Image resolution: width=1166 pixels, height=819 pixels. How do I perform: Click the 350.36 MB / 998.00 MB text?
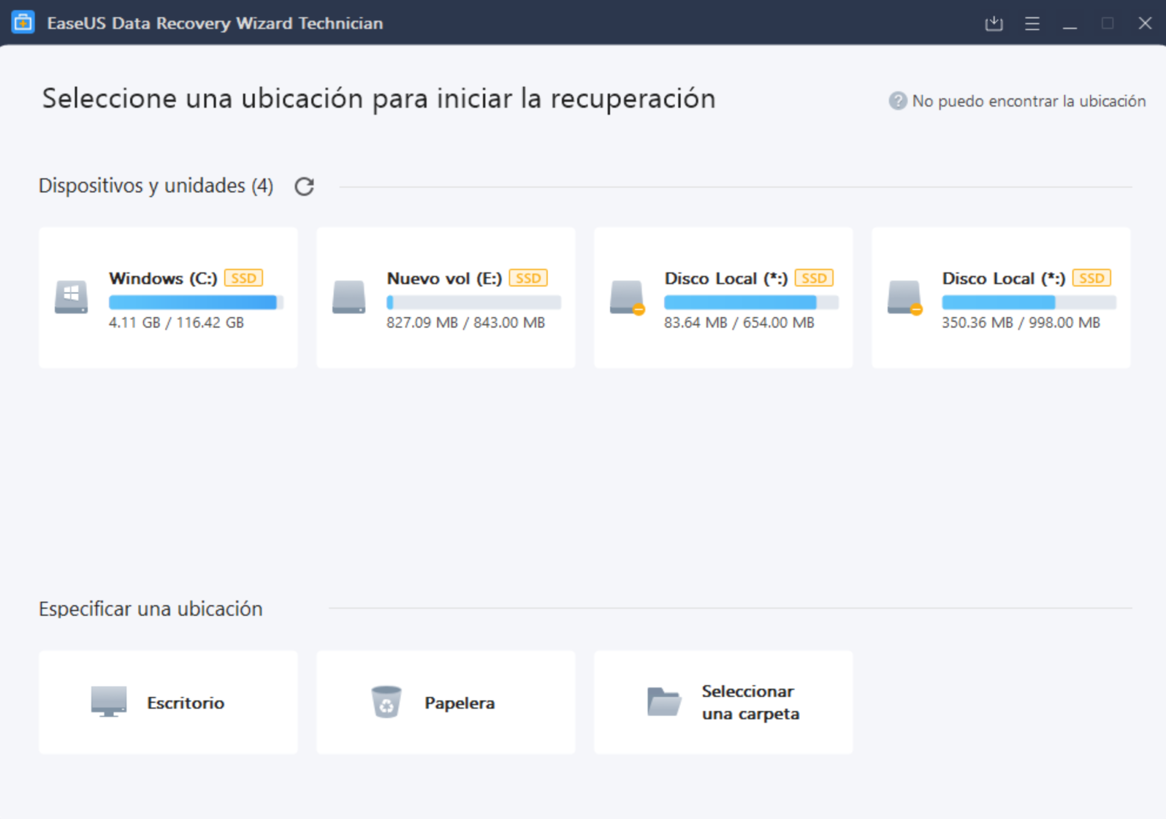(x=1021, y=323)
